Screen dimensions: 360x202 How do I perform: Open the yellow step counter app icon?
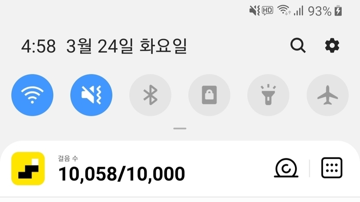click(28, 169)
